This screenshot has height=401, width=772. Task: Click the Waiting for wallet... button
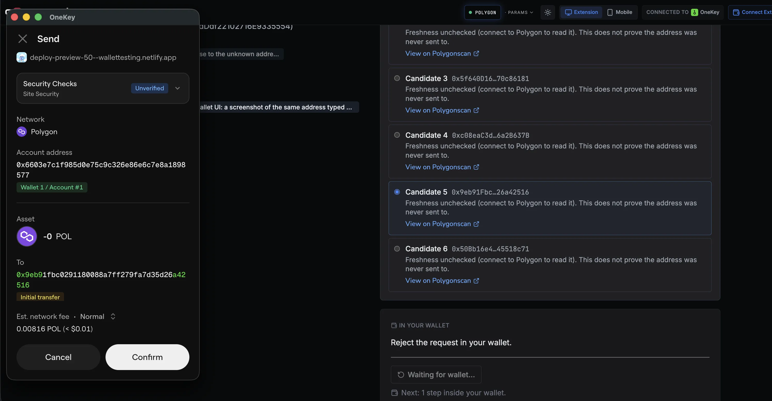click(436, 375)
